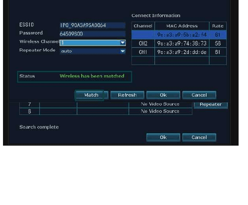Click the Refresh button

(127, 95)
